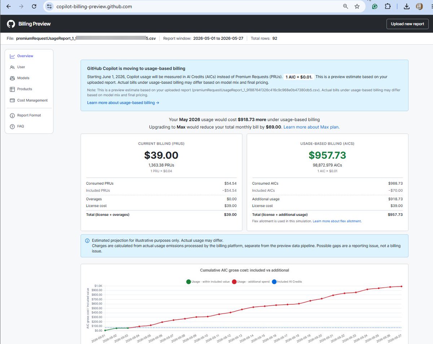This screenshot has width=433, height=344.
Task: Toggle green 'Usage - within included value' legend
Action: coord(208,282)
